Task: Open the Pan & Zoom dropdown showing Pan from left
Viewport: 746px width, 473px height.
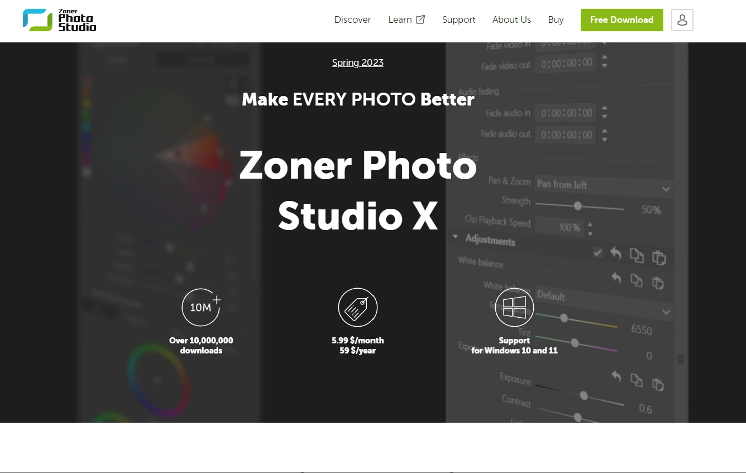Action: point(603,186)
